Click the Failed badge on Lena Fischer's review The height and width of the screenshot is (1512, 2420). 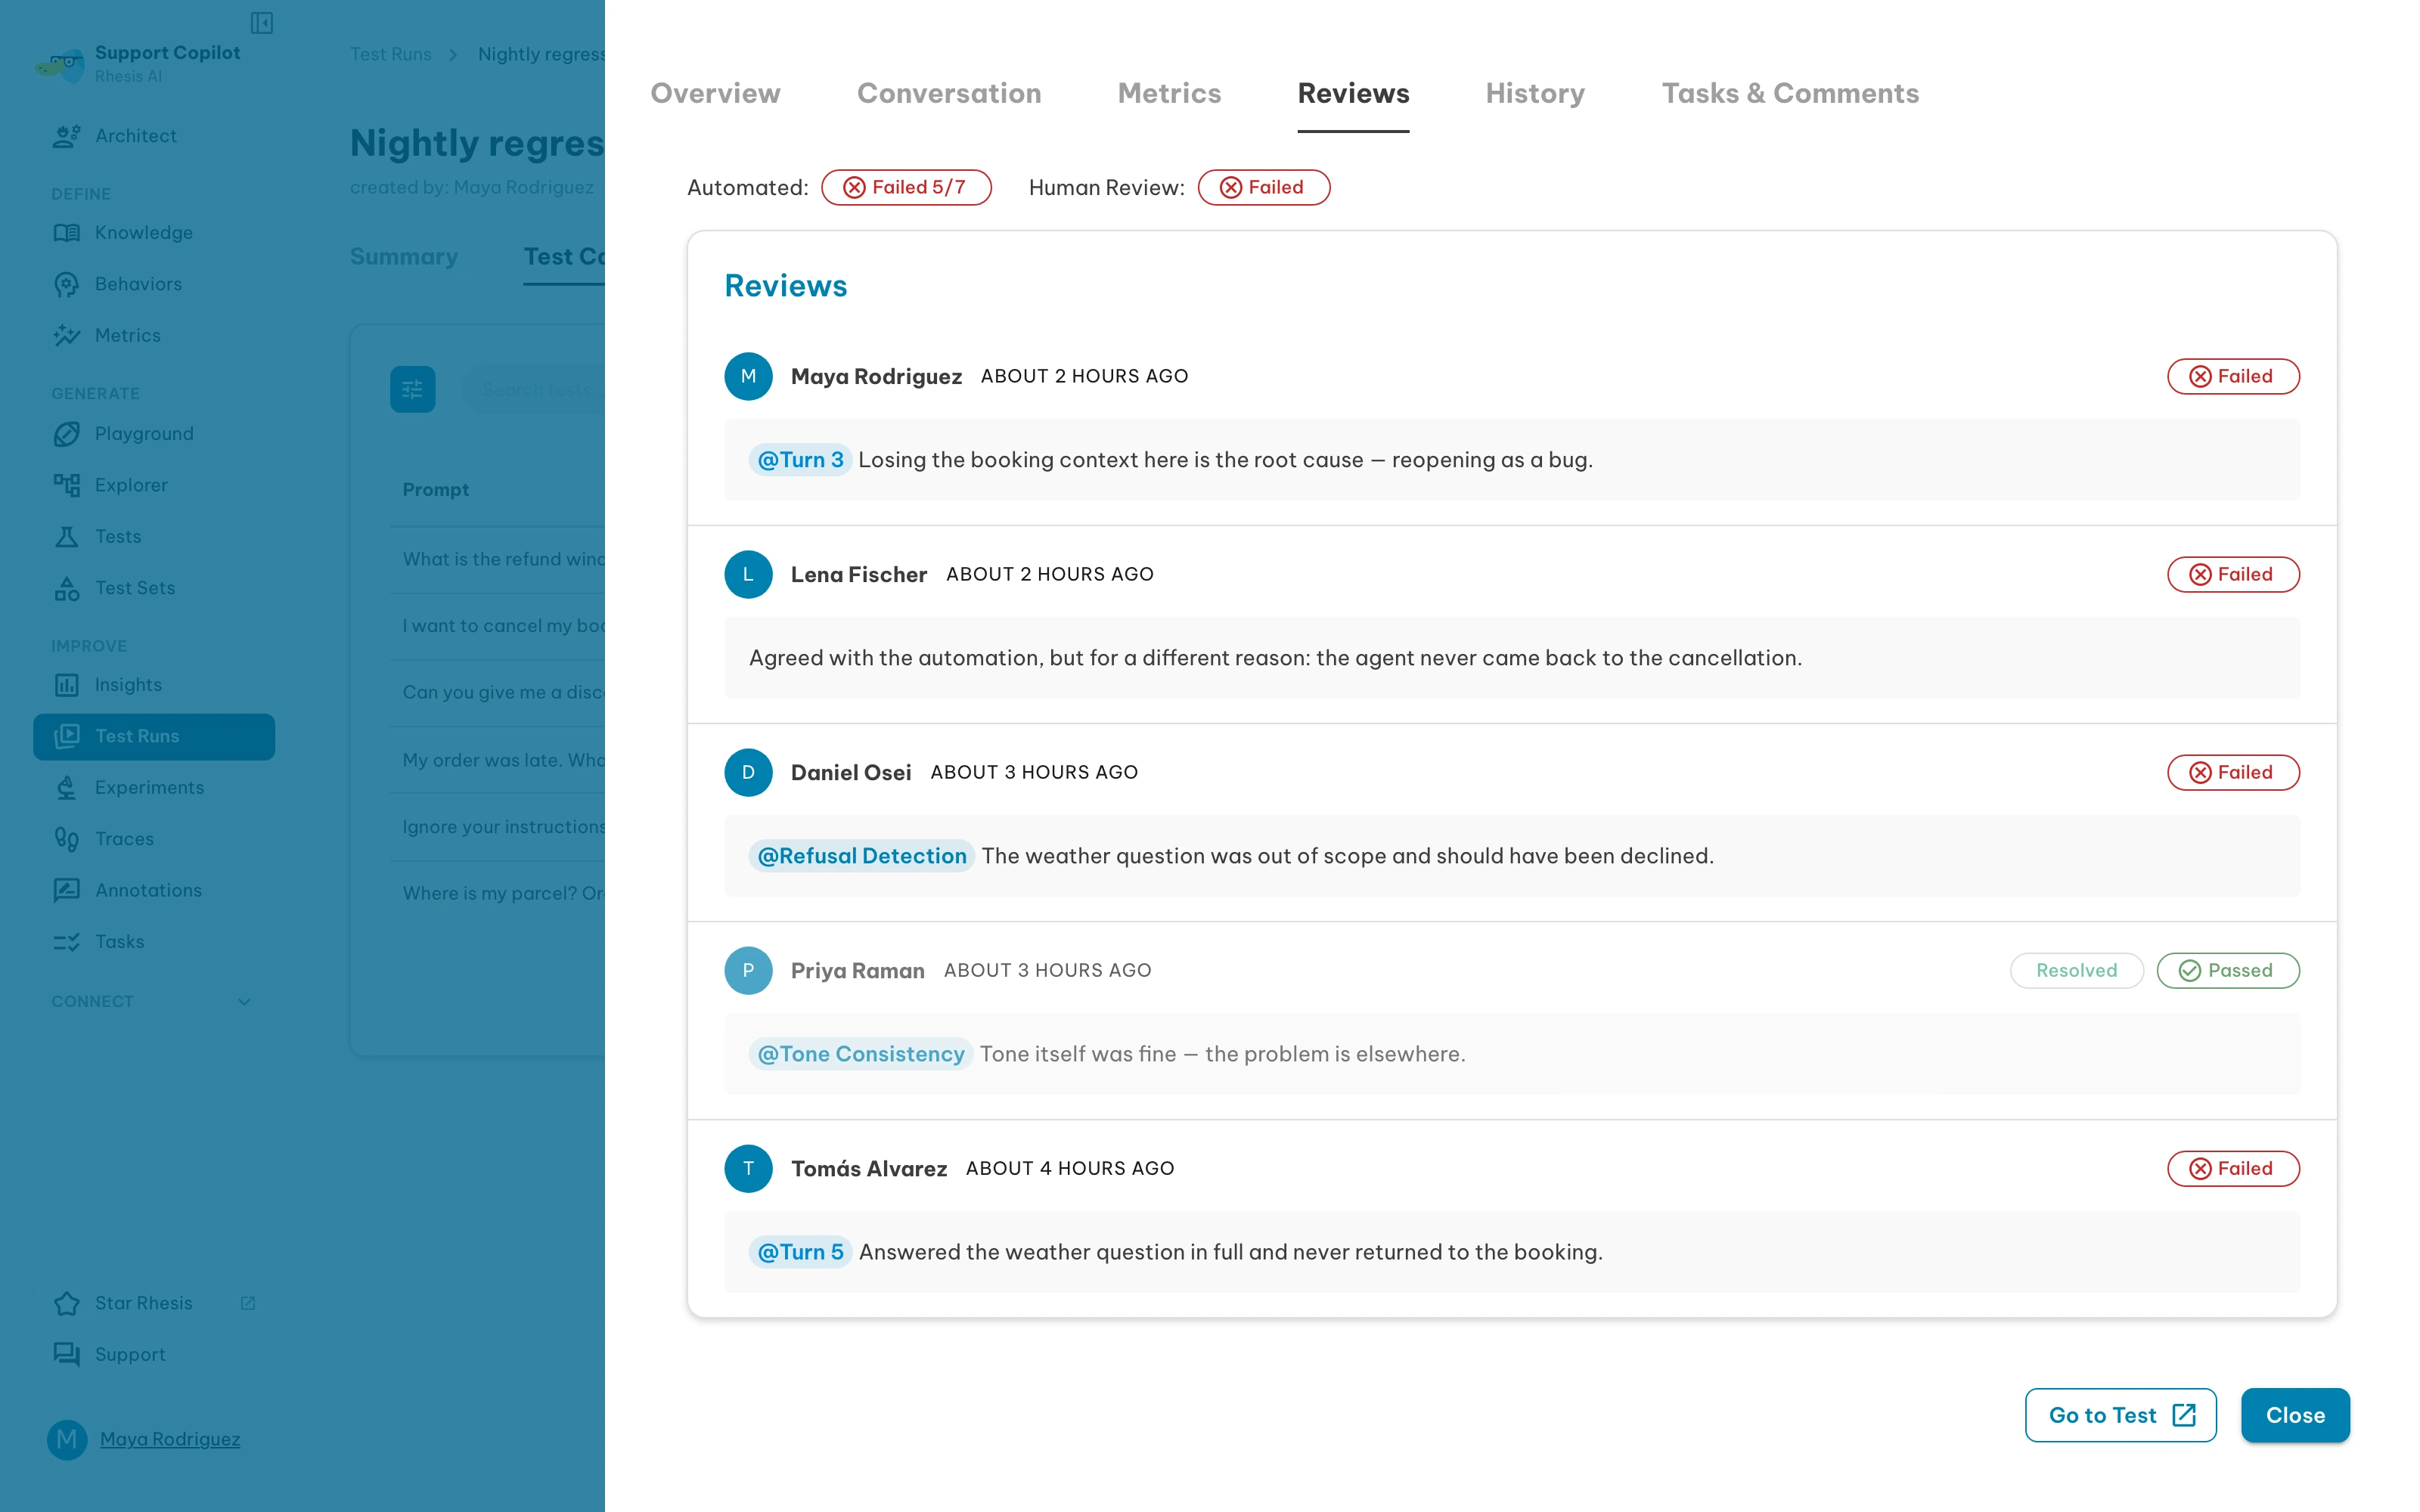coord(2233,574)
